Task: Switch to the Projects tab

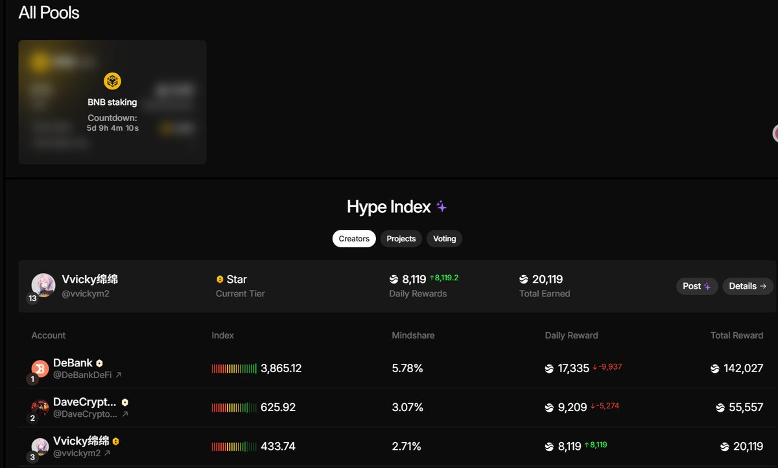Action: (x=401, y=239)
